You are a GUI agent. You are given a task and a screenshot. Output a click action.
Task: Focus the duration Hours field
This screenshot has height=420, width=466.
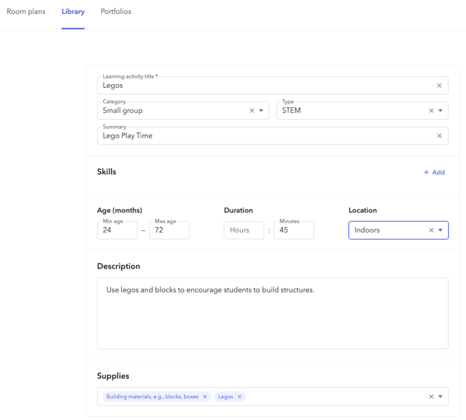pos(243,230)
